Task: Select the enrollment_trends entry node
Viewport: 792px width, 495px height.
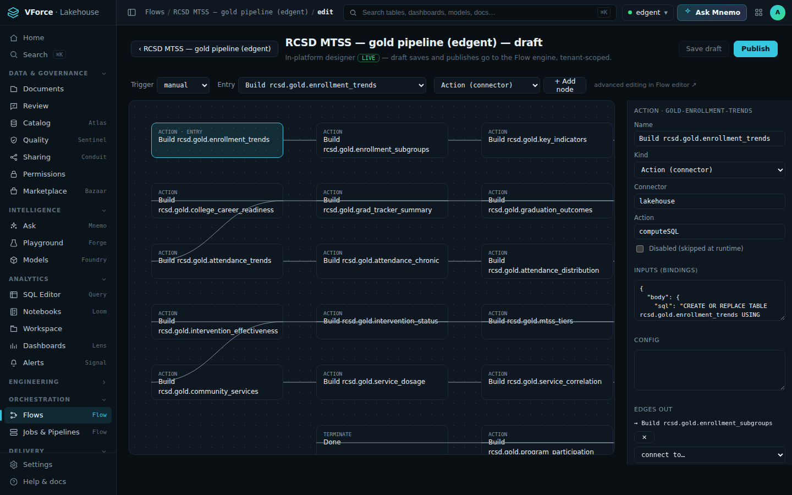Action: point(217,140)
